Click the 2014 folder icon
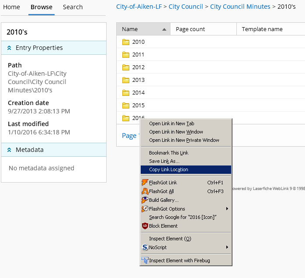The image size is (305, 278). point(126,93)
